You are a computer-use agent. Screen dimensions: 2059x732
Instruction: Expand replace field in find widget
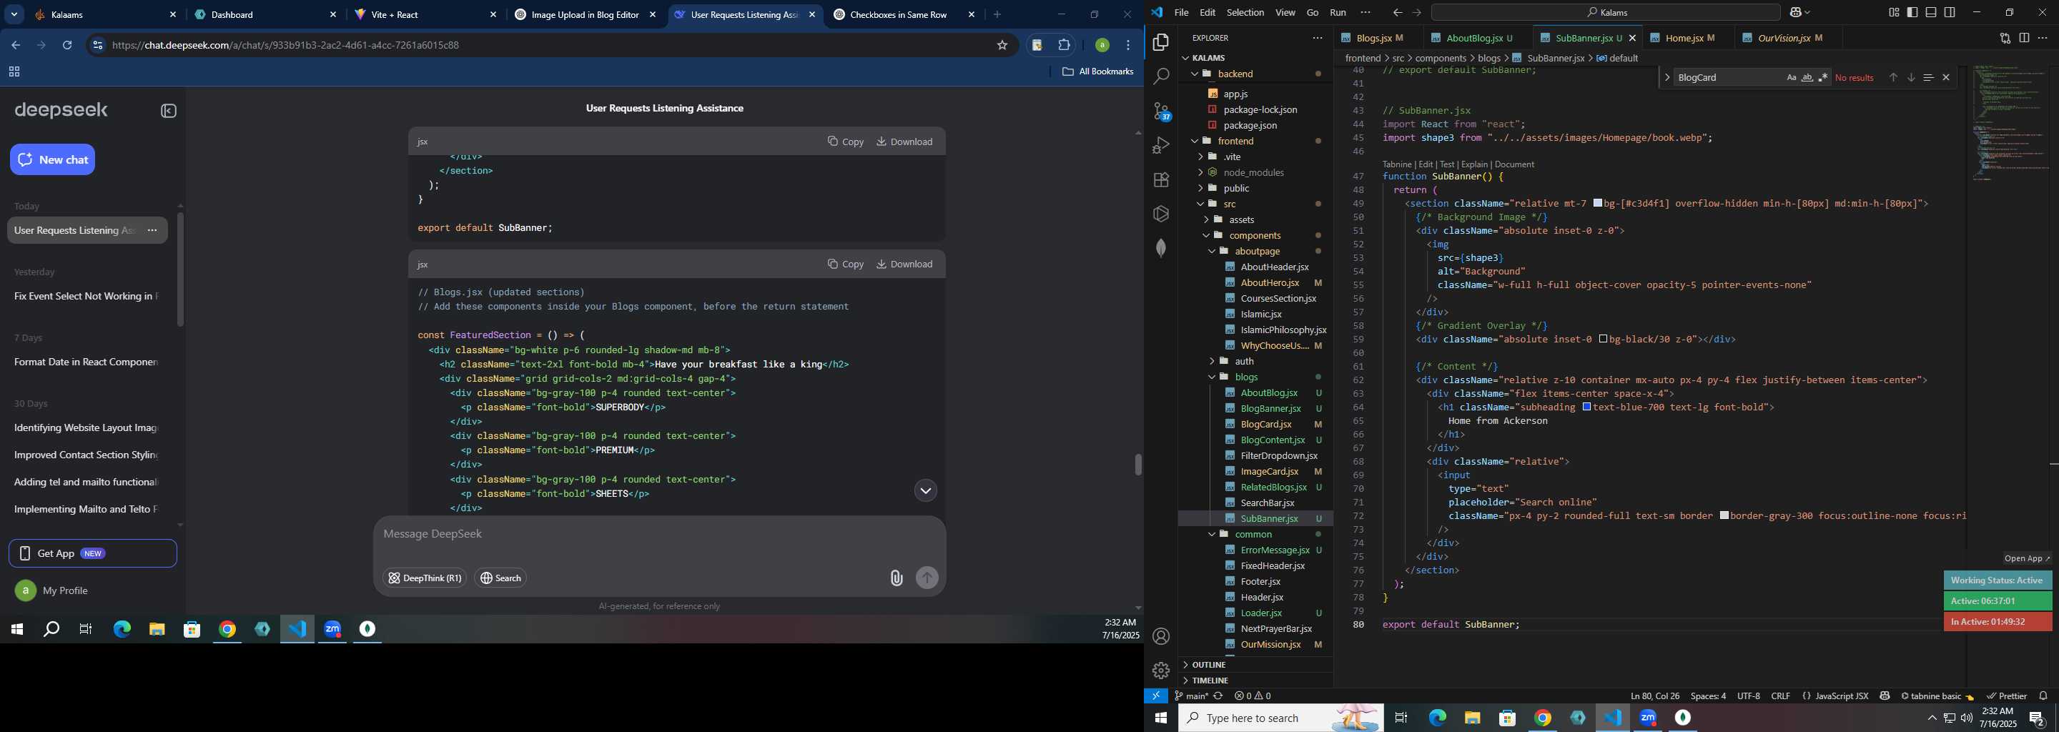click(x=1667, y=77)
